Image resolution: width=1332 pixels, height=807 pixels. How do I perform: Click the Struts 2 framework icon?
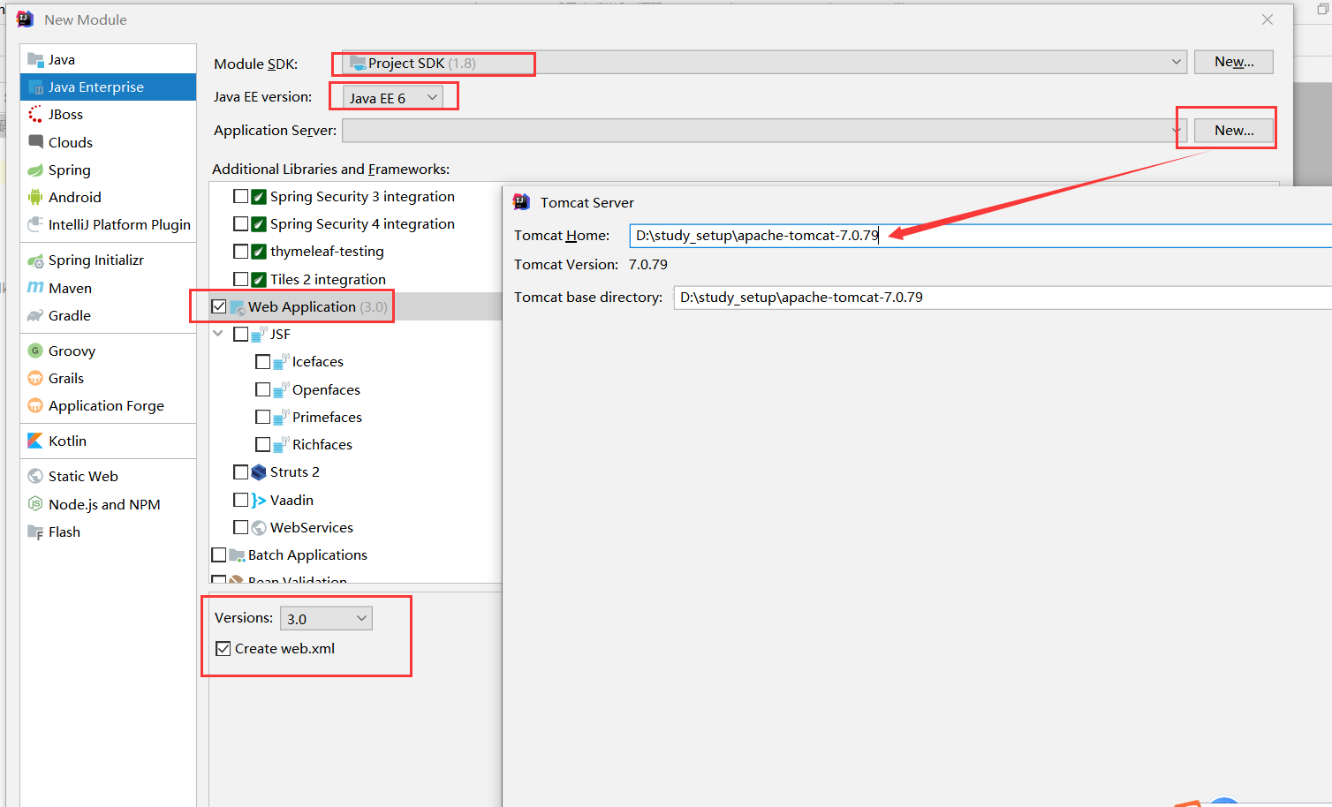tap(259, 471)
